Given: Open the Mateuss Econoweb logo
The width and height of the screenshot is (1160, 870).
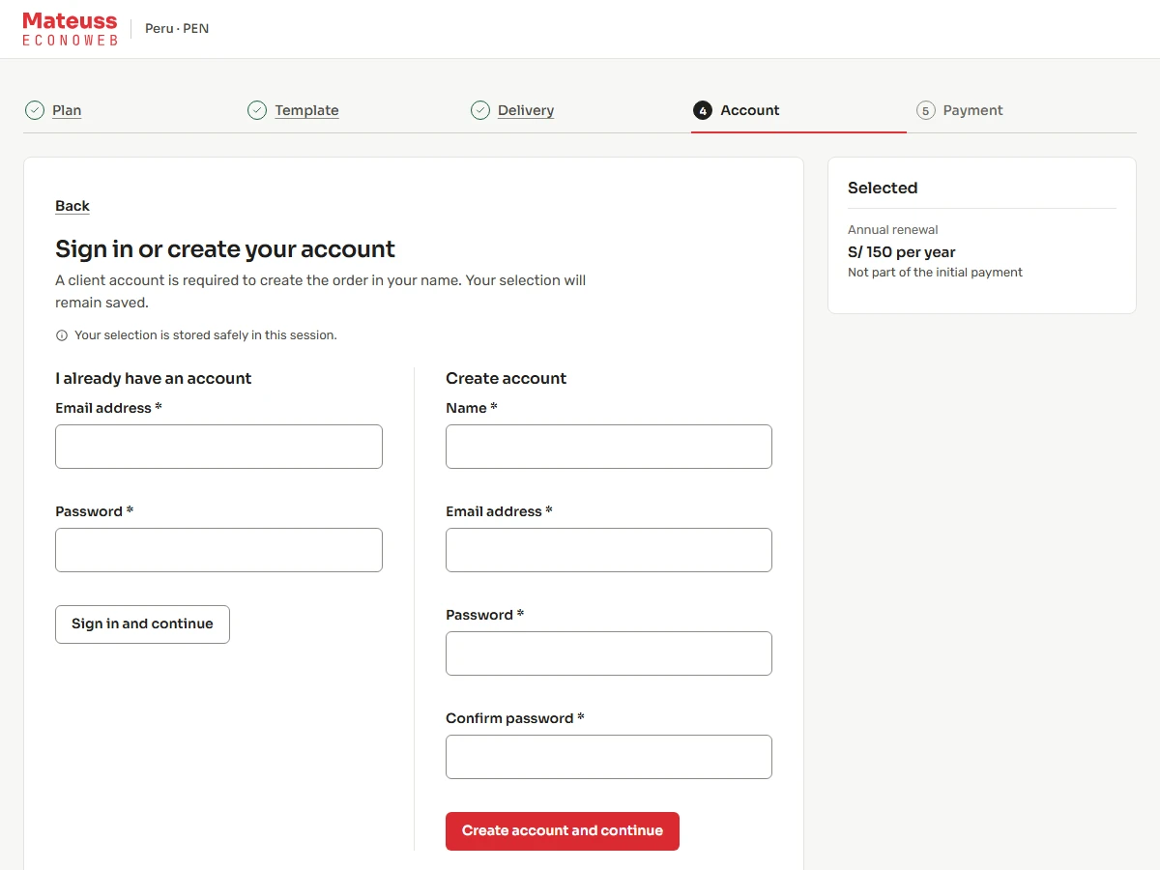Looking at the screenshot, I should [70, 28].
